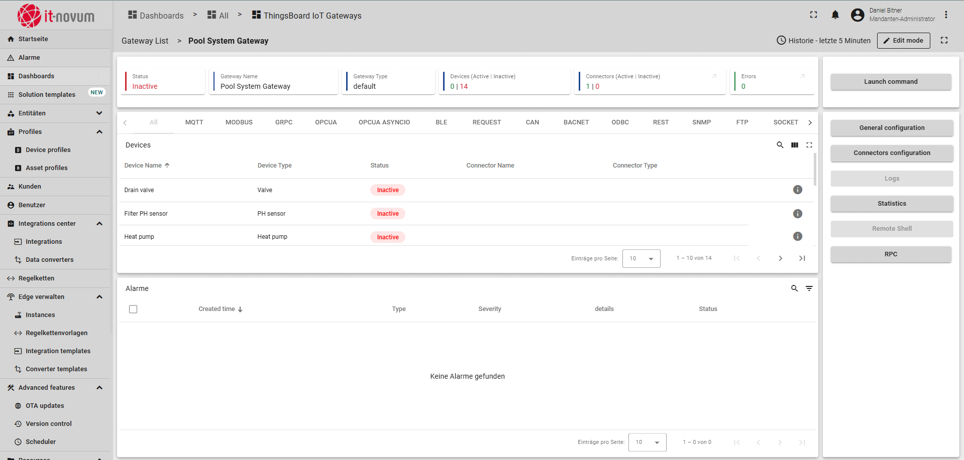This screenshot has width=964, height=460.
Task: Open info details for Drain valve
Action: tap(797, 190)
